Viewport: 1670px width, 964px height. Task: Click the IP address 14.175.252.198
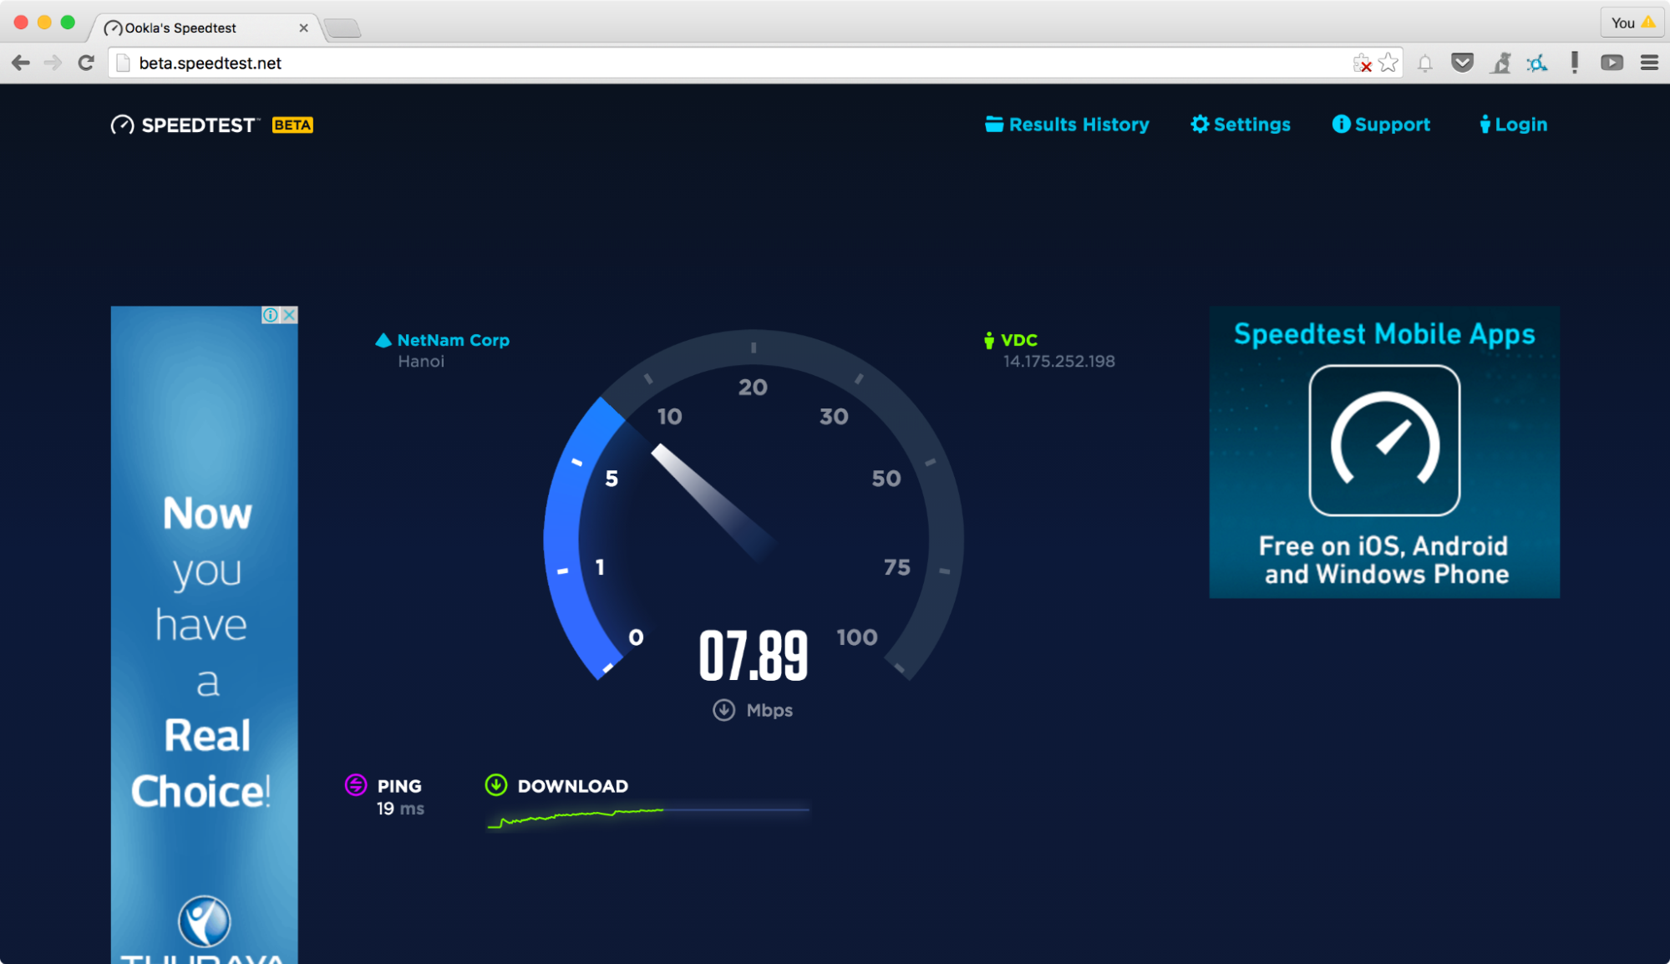1058,362
